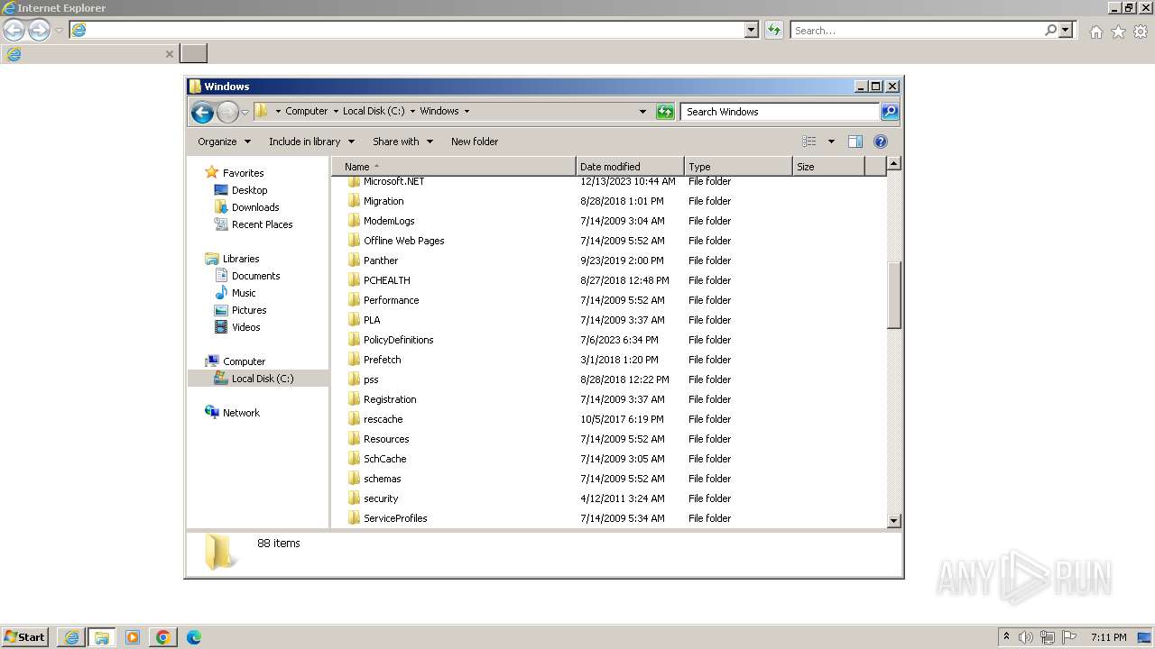Expand the arrow after Windows breadcrumb
This screenshot has width=1155, height=649.
coord(467,111)
